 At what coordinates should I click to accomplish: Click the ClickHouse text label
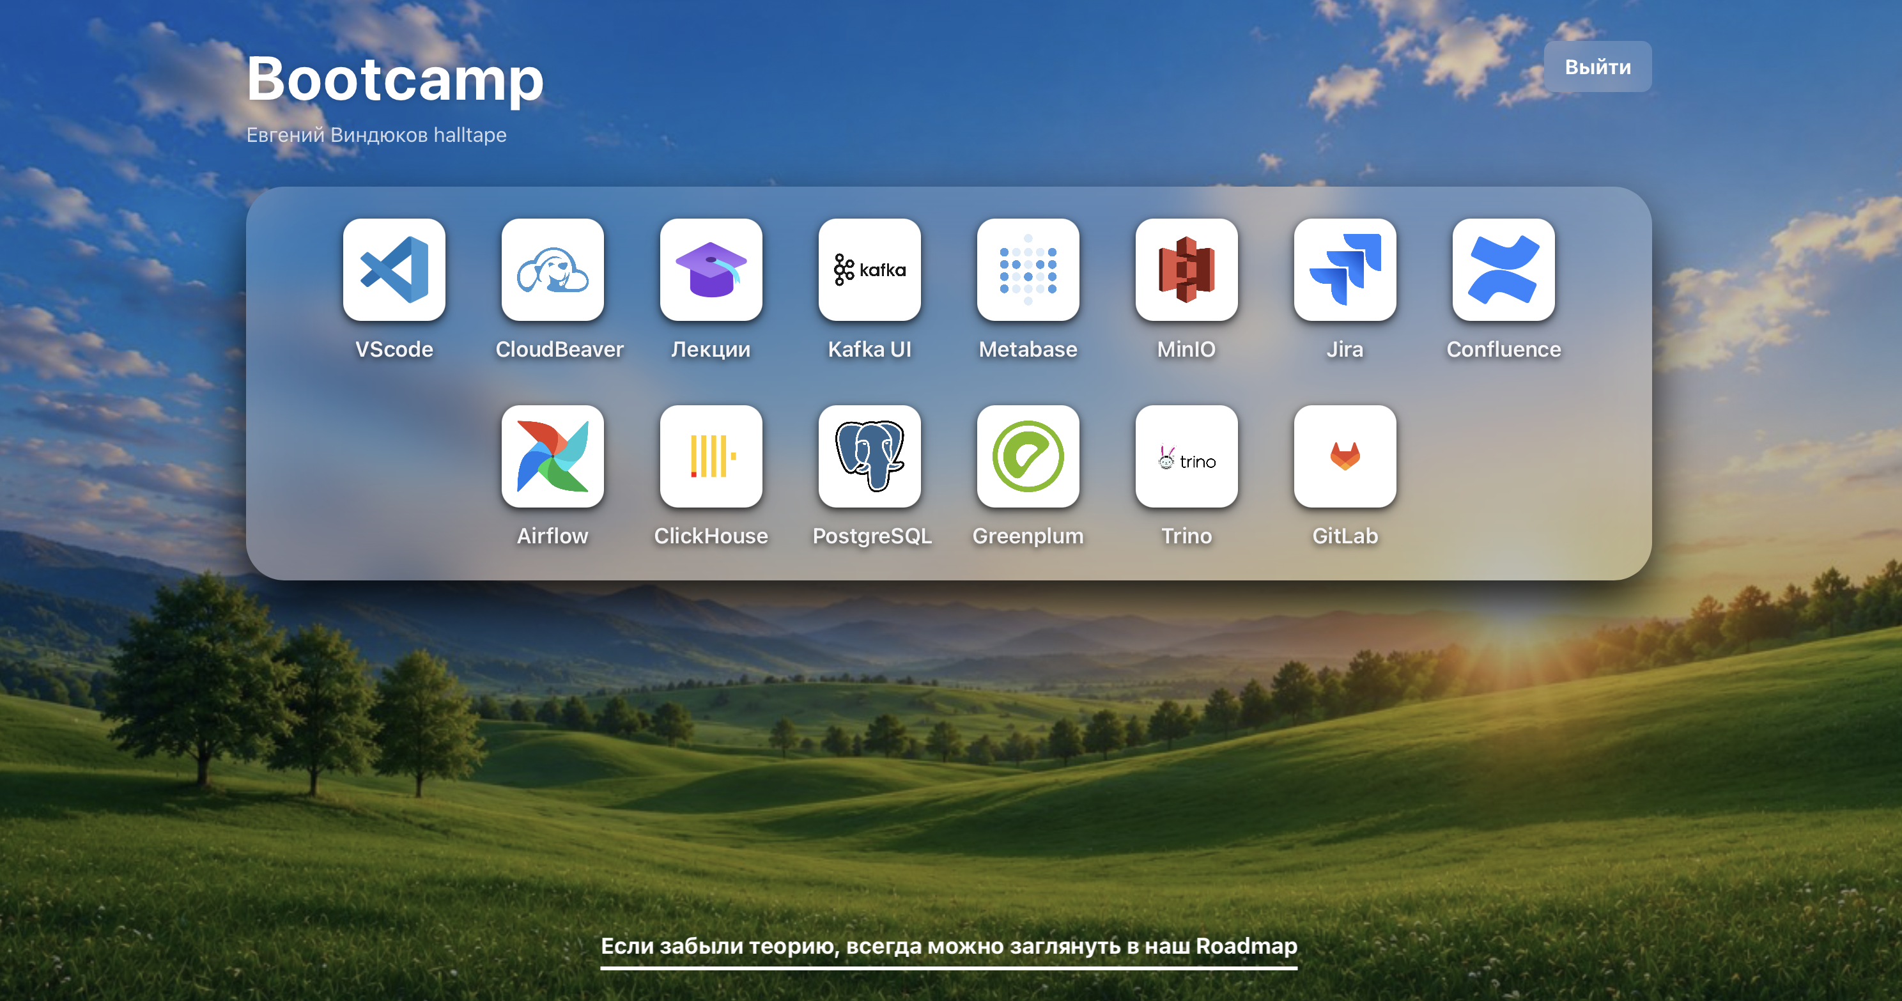click(711, 536)
